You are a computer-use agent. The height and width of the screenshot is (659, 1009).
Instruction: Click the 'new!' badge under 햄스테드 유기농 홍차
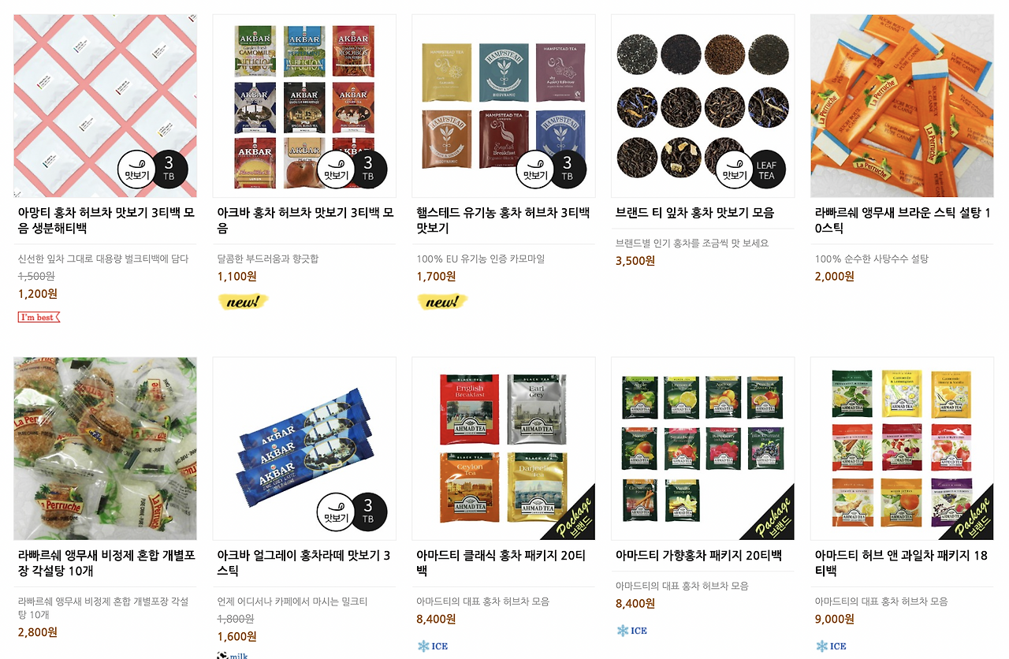[x=442, y=301]
